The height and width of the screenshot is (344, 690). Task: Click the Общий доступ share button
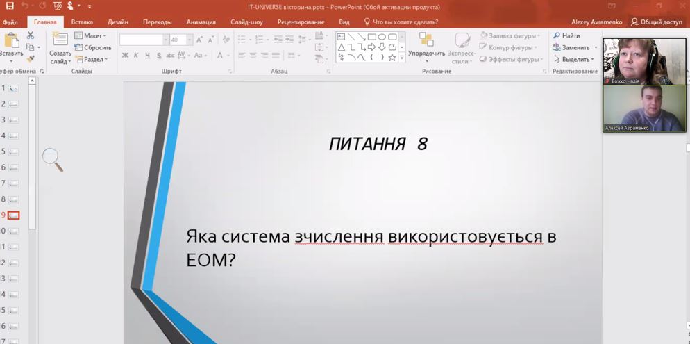tap(656, 22)
